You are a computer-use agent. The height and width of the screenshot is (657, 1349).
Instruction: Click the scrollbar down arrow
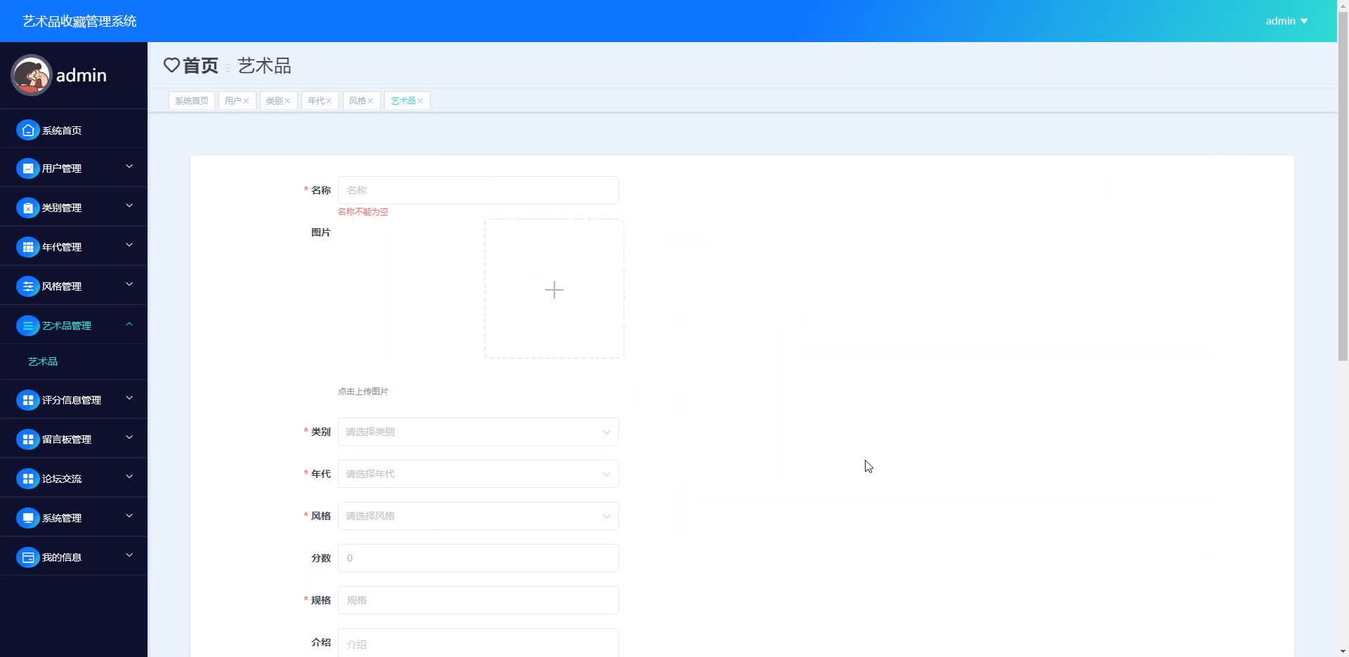(x=1343, y=651)
